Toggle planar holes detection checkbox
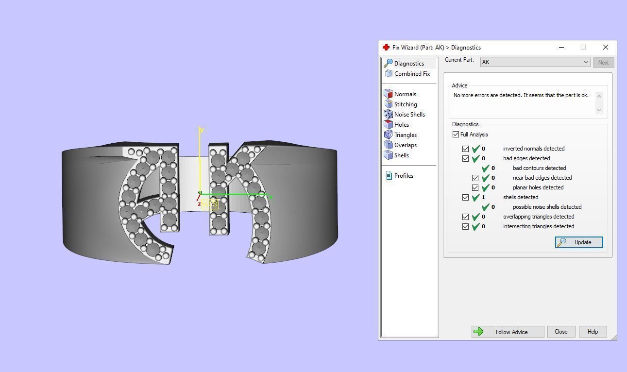 tap(475, 187)
